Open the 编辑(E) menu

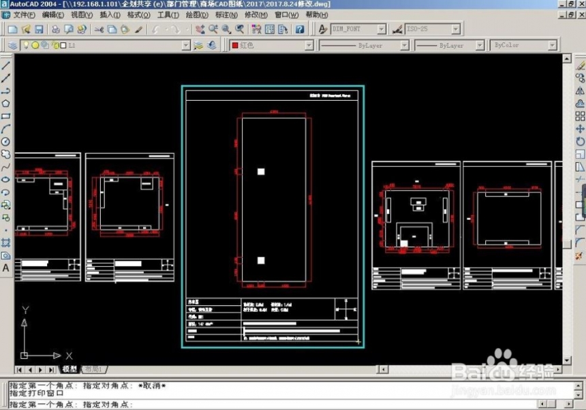coord(53,15)
